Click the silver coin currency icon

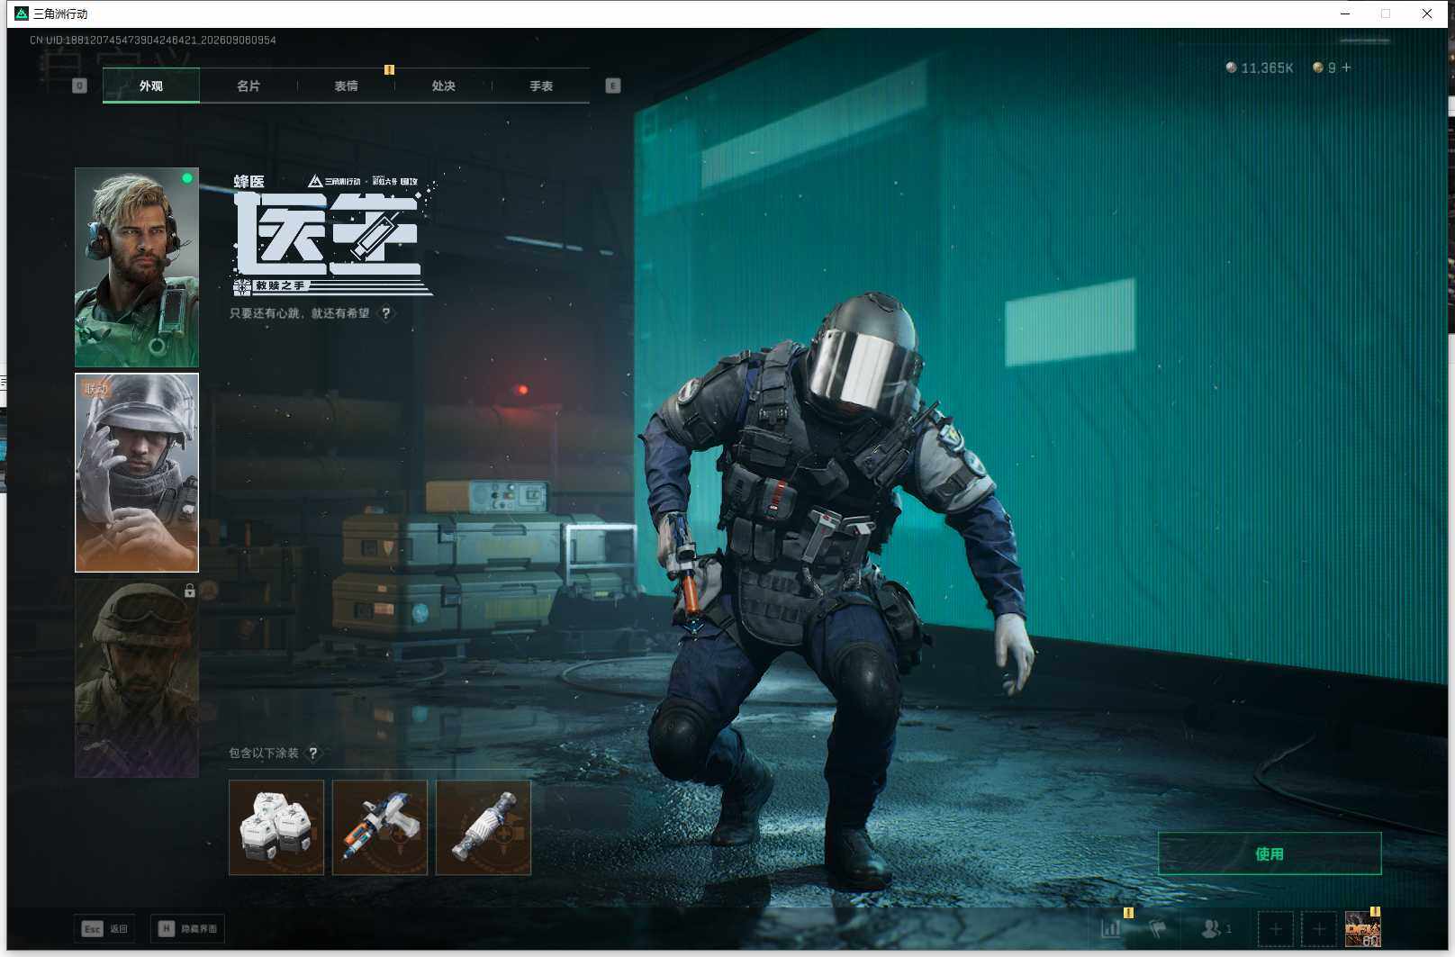1231,68
